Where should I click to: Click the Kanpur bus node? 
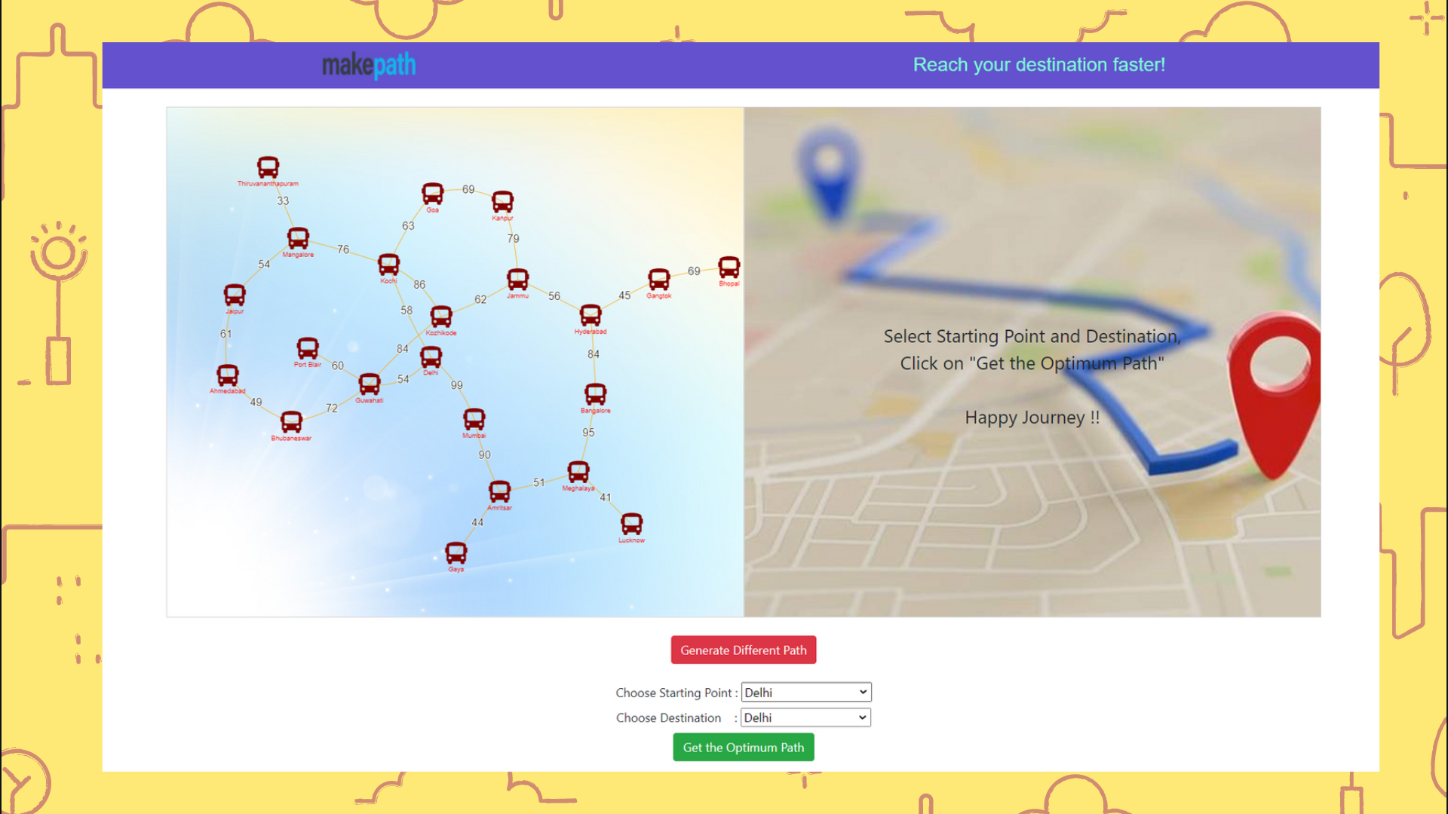pyautogui.click(x=502, y=201)
